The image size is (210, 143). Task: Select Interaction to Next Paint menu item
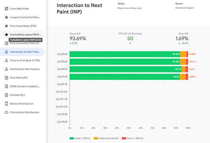pos(22,52)
